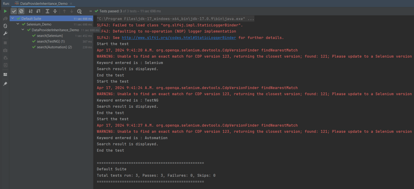Click the Restore Layout icon in sidebar

(5, 75)
